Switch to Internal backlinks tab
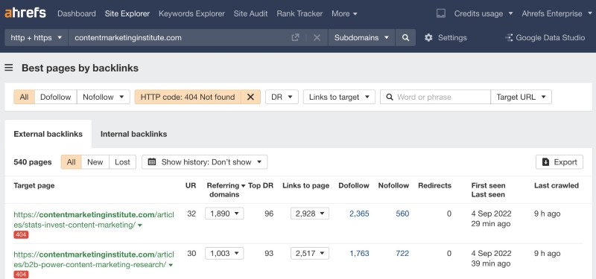 point(134,134)
